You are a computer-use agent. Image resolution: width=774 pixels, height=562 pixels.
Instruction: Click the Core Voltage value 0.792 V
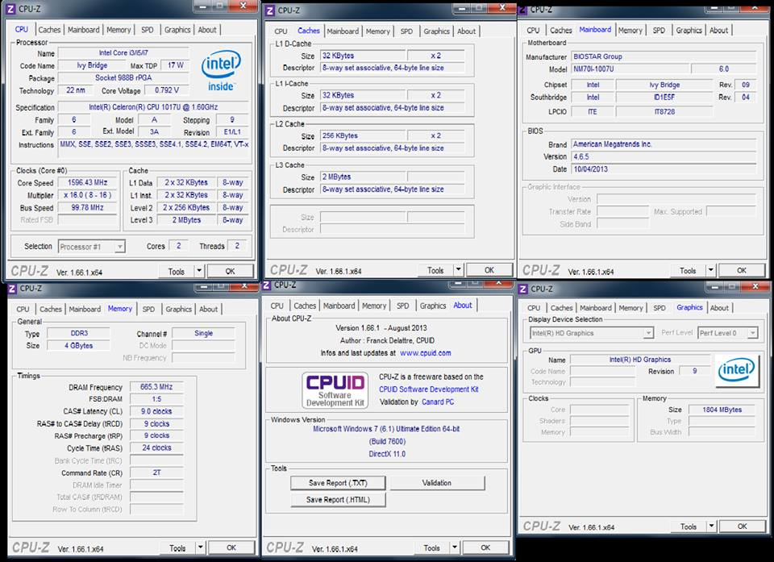166,90
